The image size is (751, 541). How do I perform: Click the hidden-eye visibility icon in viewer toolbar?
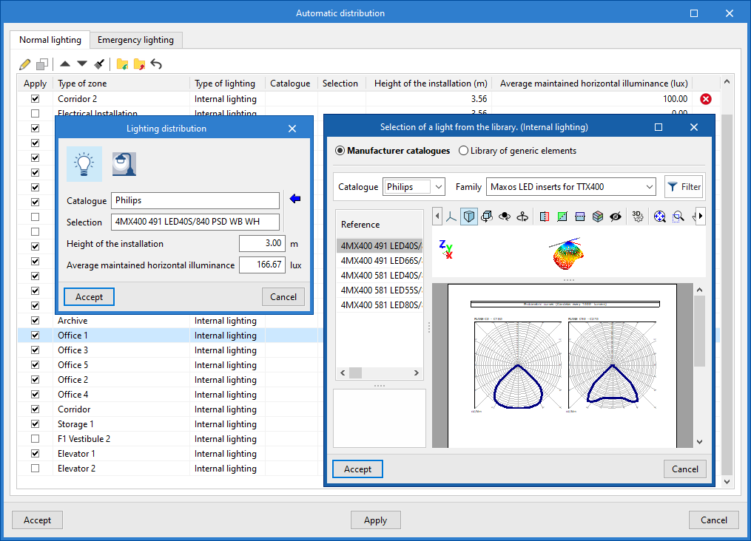pyautogui.click(x=616, y=217)
